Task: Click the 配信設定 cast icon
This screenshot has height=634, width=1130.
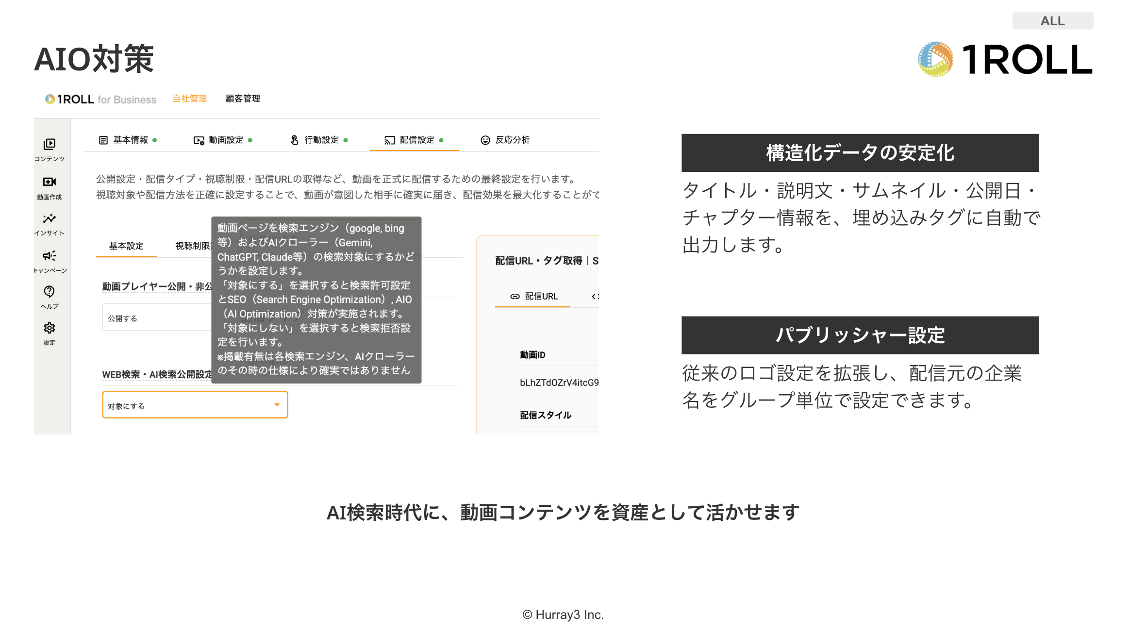Action: click(x=390, y=140)
